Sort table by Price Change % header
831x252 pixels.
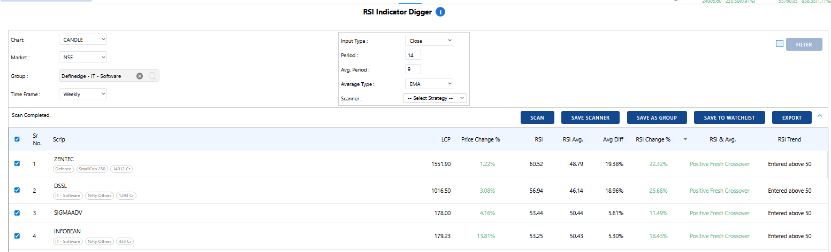[x=481, y=139]
